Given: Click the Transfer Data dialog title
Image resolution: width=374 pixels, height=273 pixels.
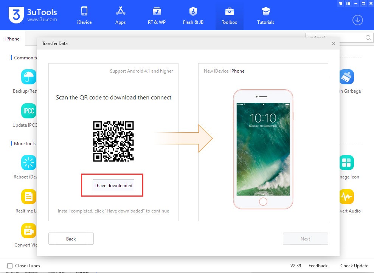Looking at the screenshot, I should [x=55, y=43].
